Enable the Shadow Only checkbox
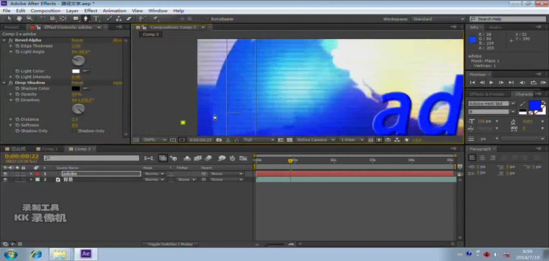Image resolution: width=549 pixels, height=261 pixels. [x=74, y=130]
